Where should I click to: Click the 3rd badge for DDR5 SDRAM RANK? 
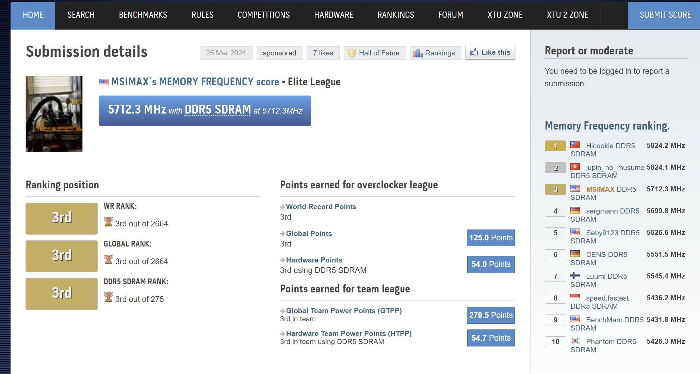[x=62, y=294]
